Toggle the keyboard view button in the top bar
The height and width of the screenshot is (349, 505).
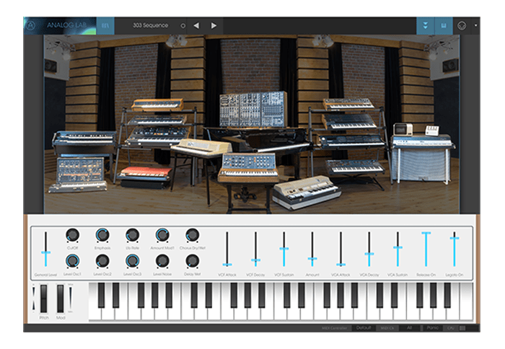coord(444,25)
